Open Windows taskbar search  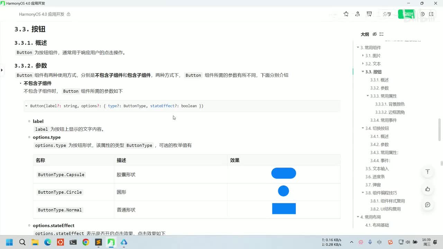click(x=22, y=242)
